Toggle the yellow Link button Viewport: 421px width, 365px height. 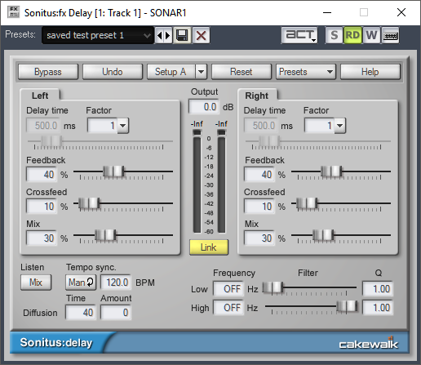[x=209, y=247]
